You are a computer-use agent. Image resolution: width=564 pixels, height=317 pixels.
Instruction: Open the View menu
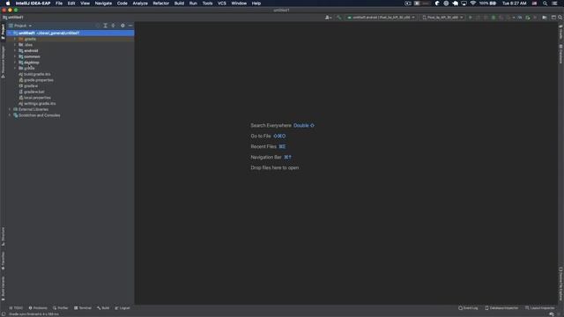coord(85,4)
